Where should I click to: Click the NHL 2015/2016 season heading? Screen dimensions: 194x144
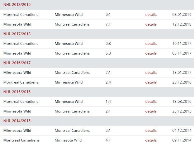coord(17,92)
